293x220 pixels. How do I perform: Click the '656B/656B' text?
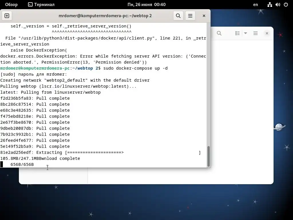(x=22, y=164)
